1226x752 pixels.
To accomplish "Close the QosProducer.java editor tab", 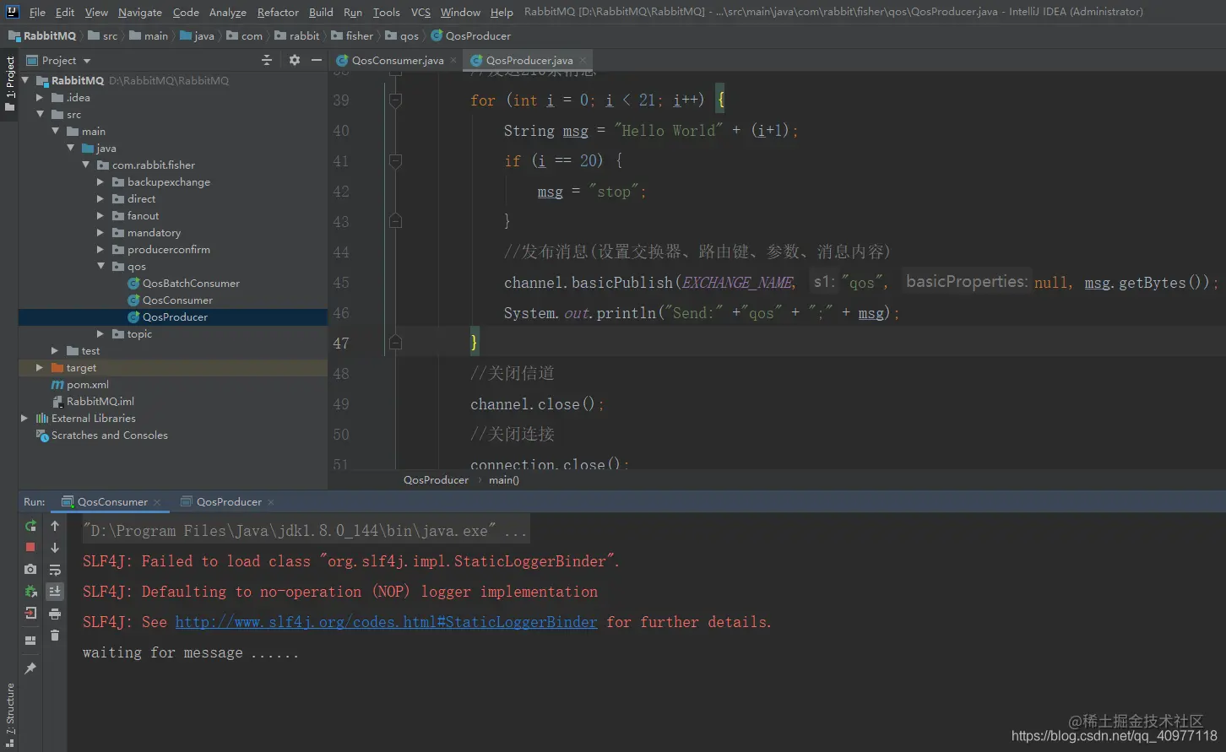I will coord(583,60).
